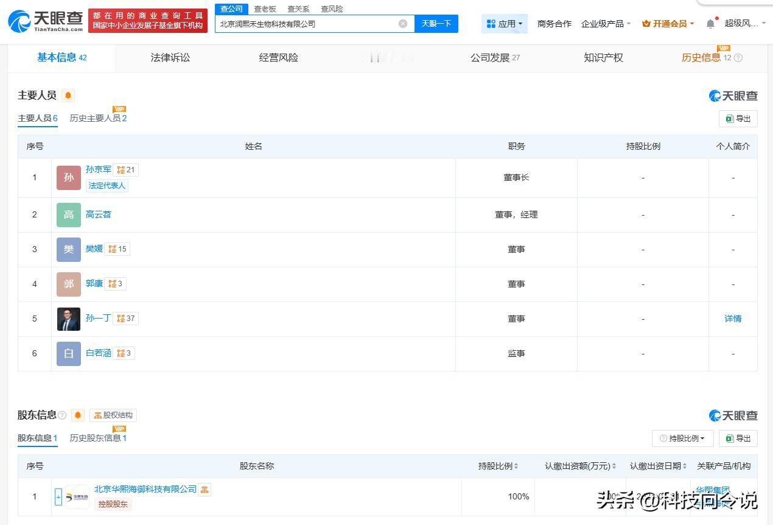This screenshot has height=525, width=773.
Task: Open the 应用 dropdown
Action: point(505,24)
